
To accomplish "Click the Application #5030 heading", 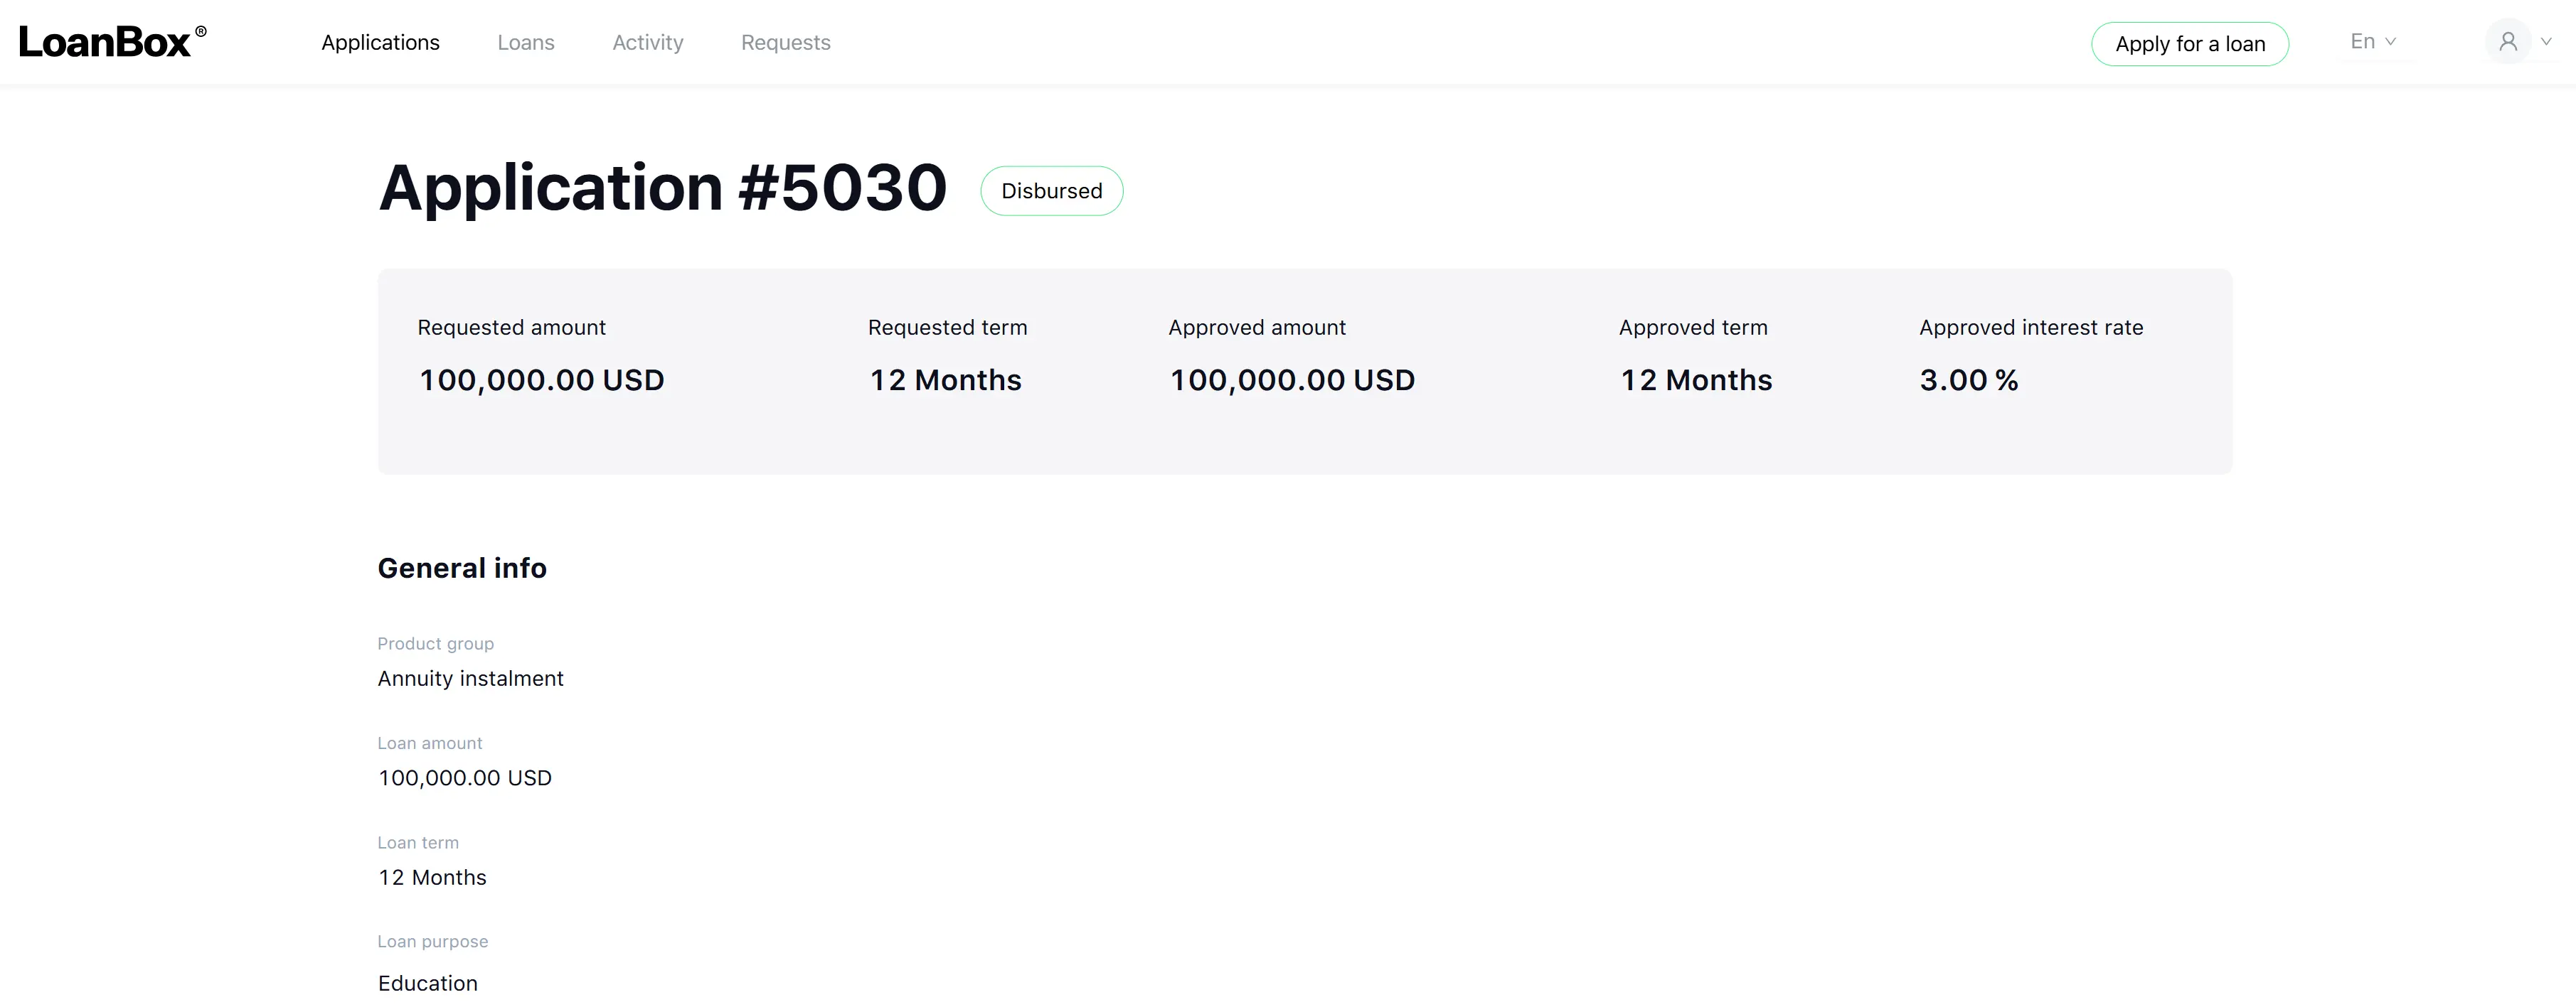I will (663, 188).
